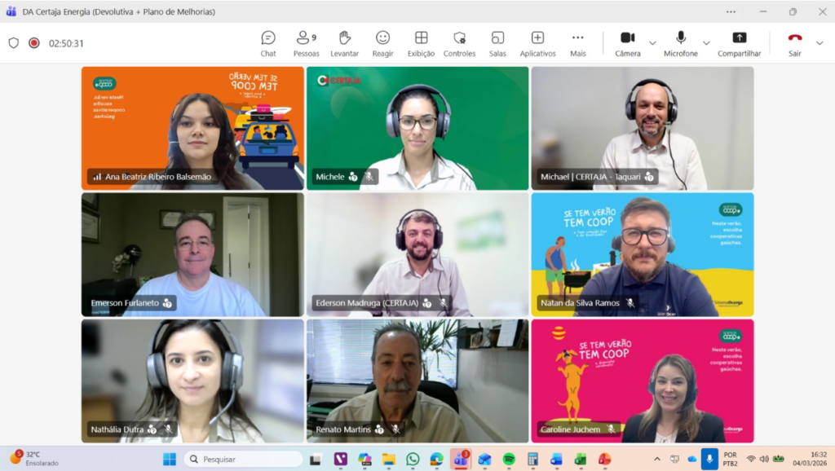
Task: Open the title bar three-dots menu
Action: tap(731, 11)
